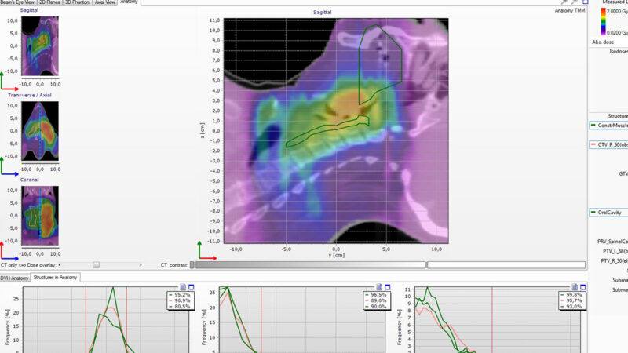Switch to the 2D Planes tab
The width and height of the screenshot is (628, 353).
[50, 3]
